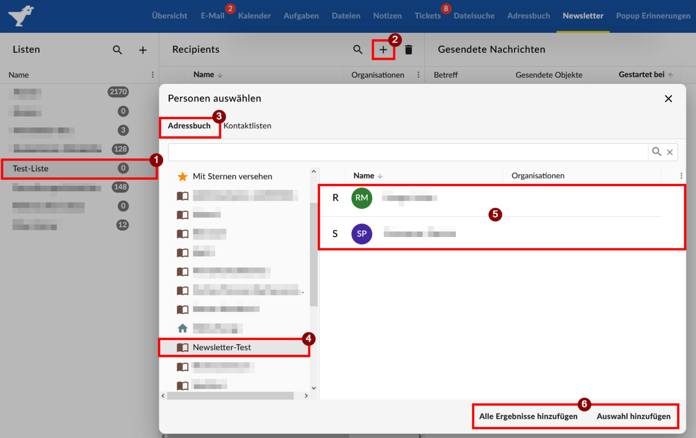Click the star icon next to Mit Sternen versehen

(x=182, y=176)
